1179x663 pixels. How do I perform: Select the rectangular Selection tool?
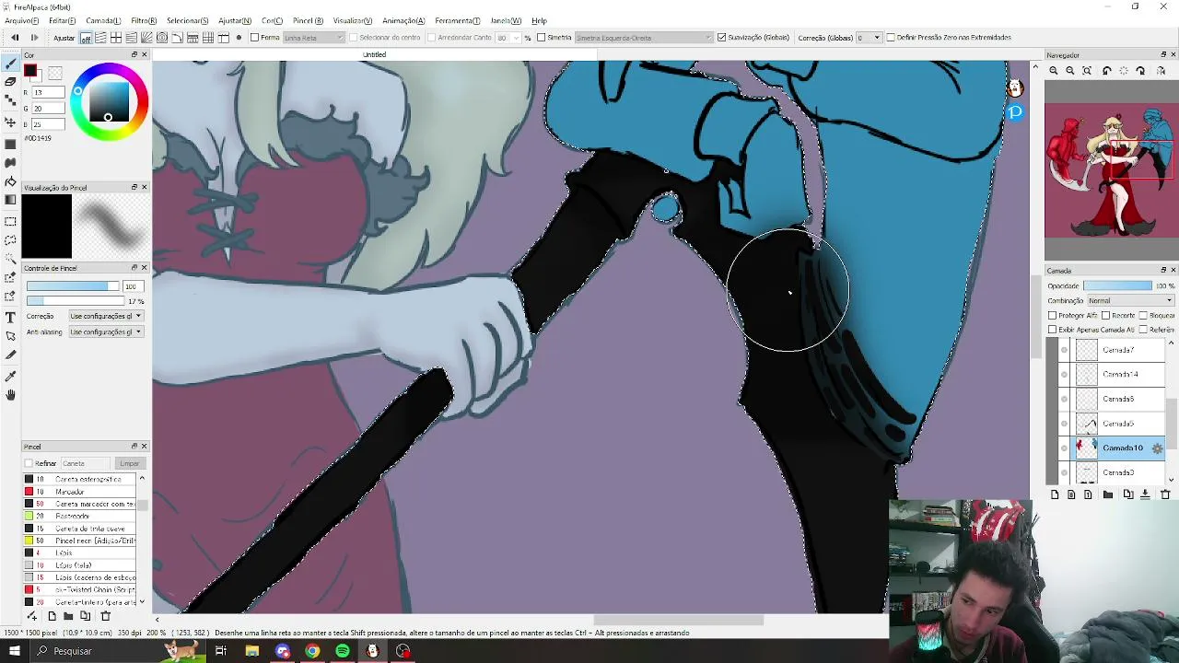coord(10,221)
